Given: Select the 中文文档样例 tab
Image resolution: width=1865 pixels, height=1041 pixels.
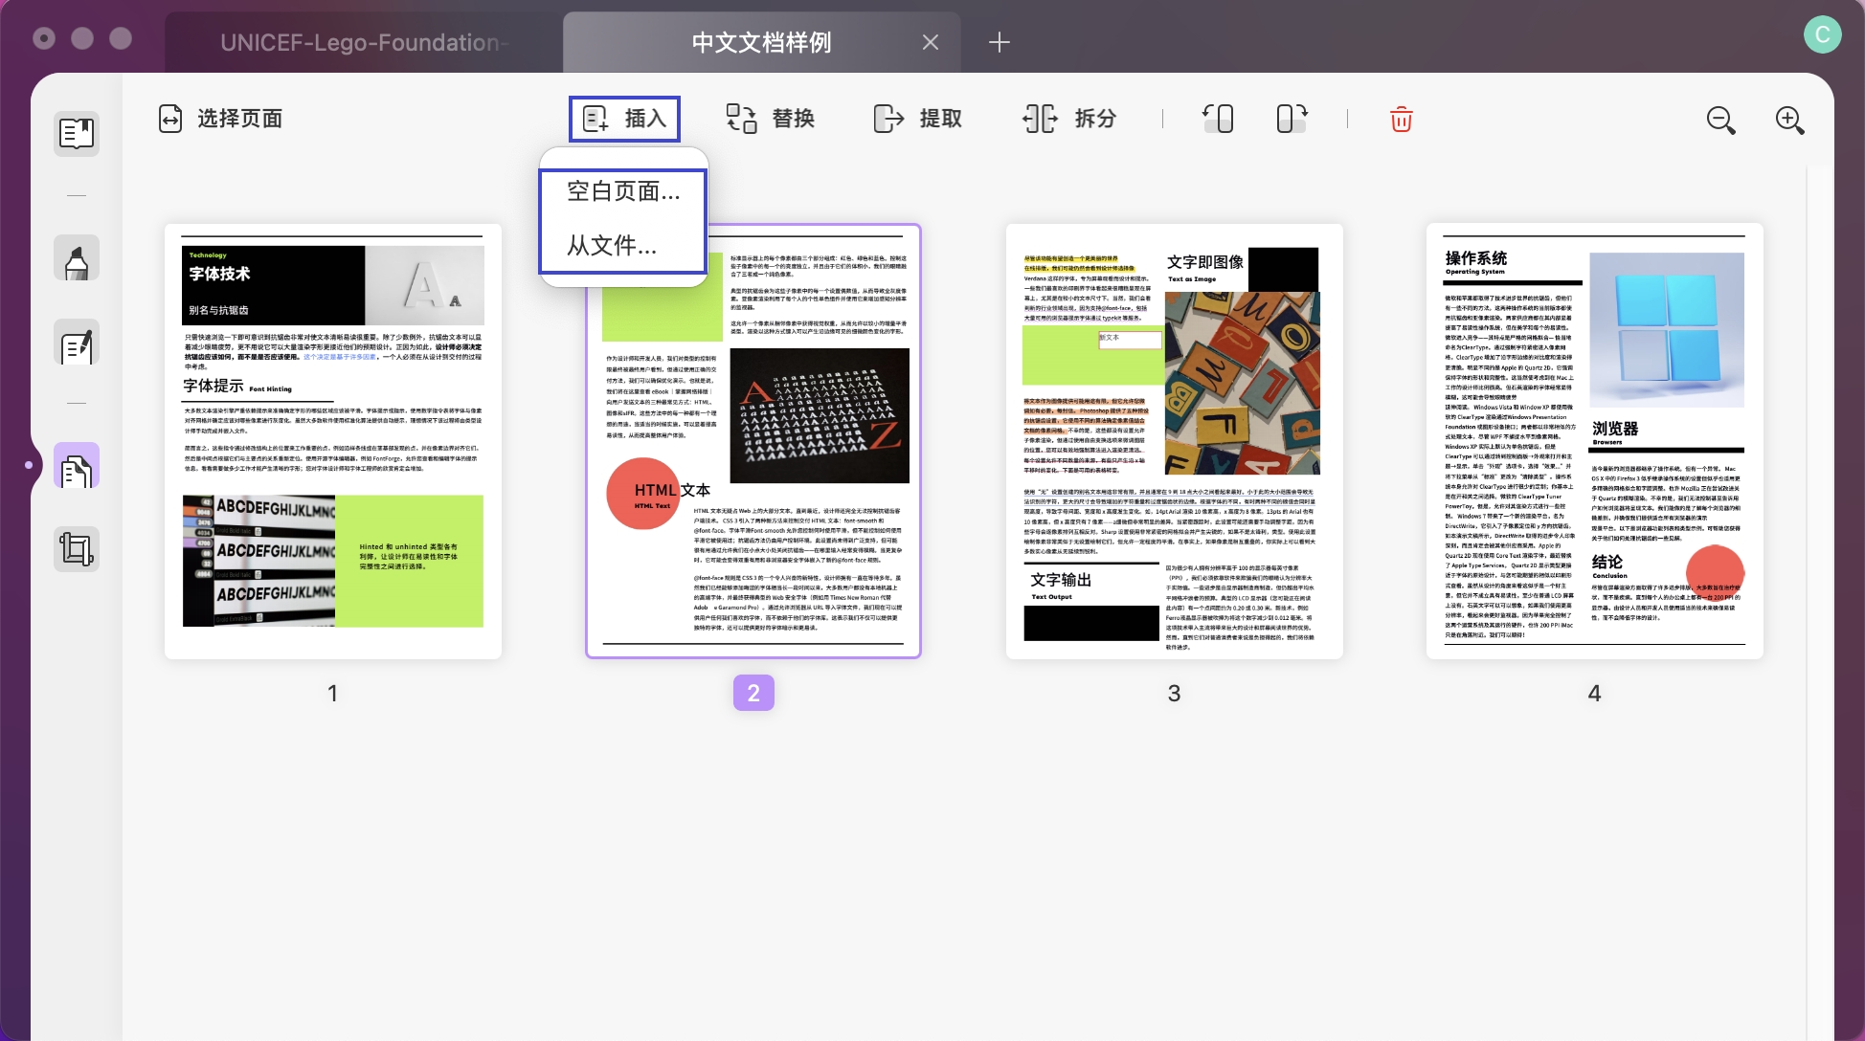Looking at the screenshot, I should 761,42.
